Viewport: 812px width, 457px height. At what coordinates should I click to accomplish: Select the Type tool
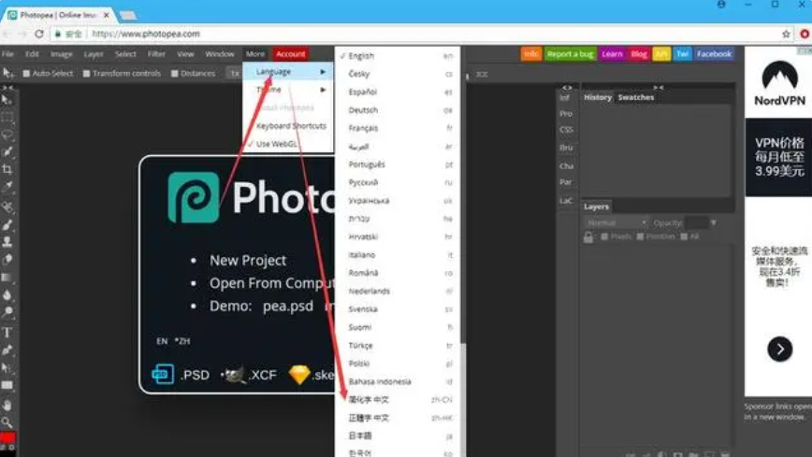pos(7,333)
